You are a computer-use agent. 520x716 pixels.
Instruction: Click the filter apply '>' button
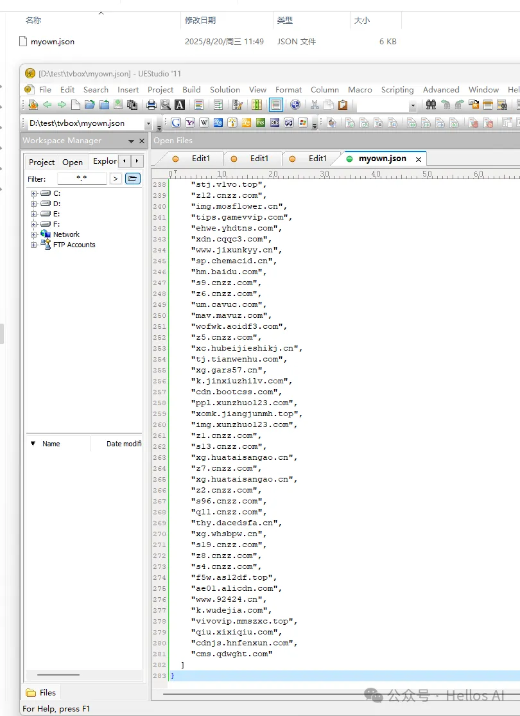116,179
